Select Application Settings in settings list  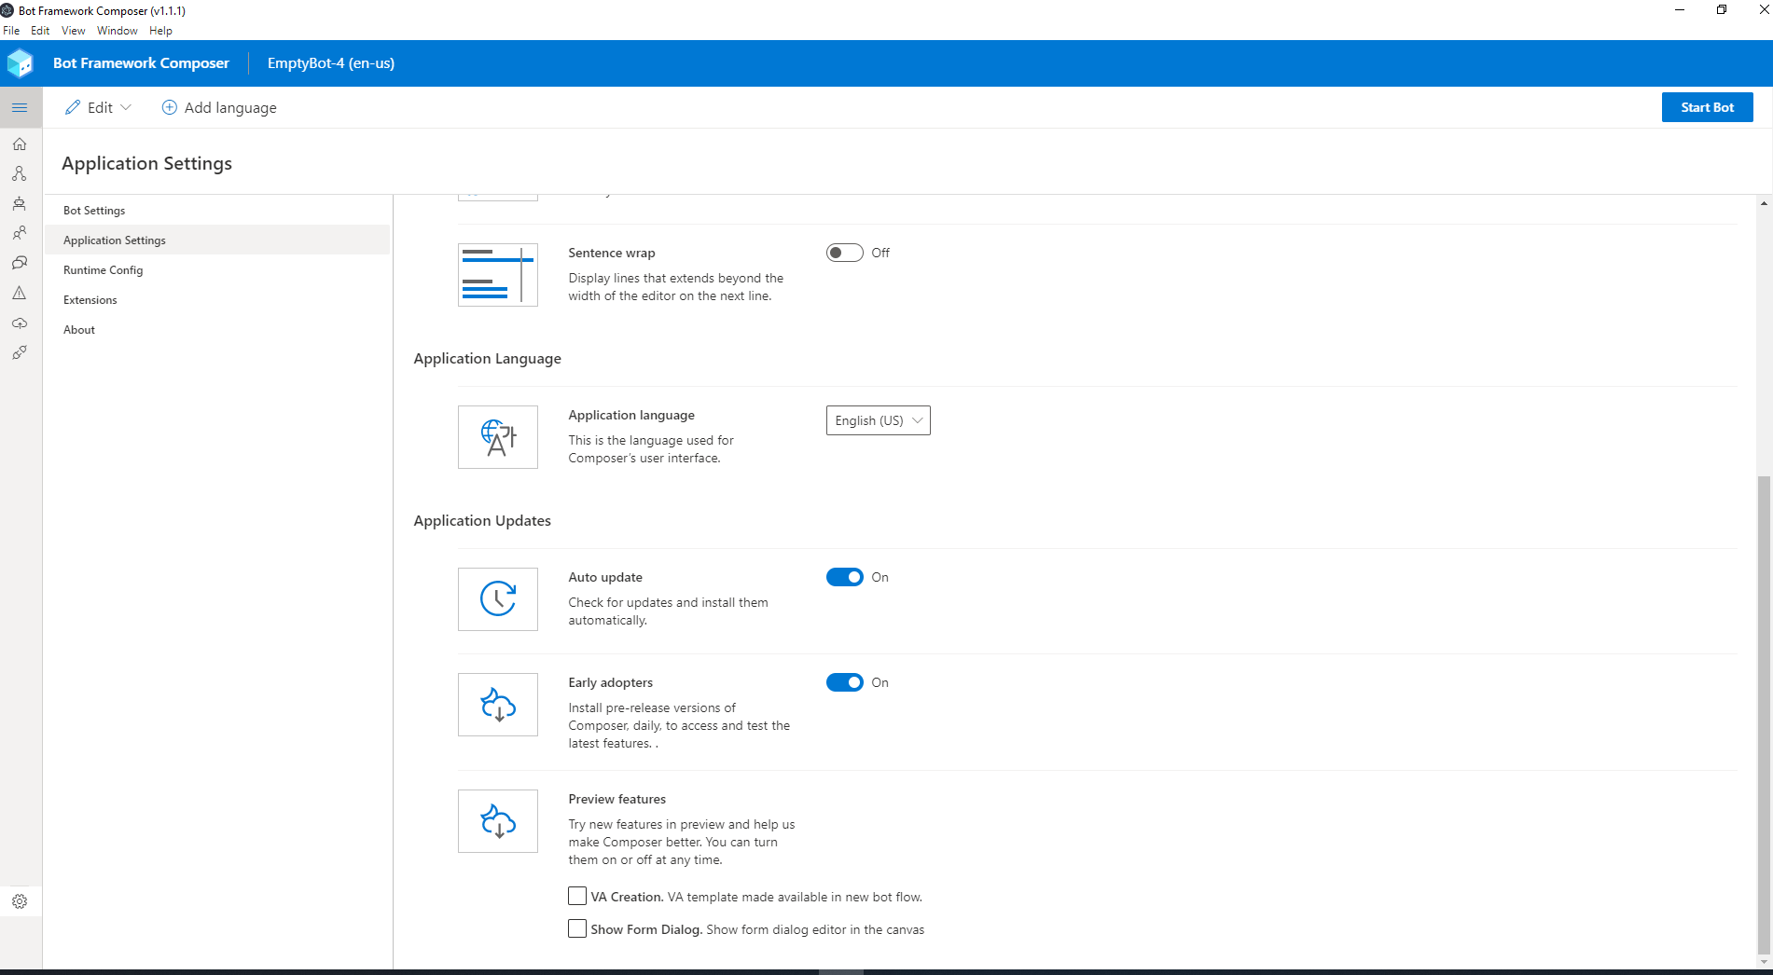[217, 240]
